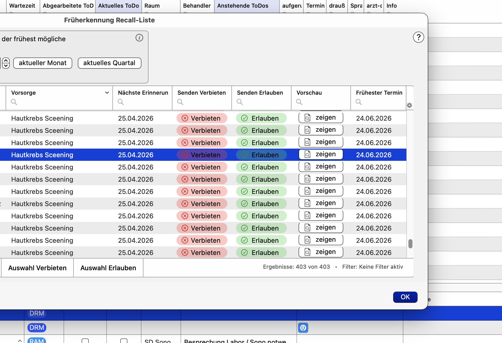Confirm dialog with the OK button
Screen dimensions: 502x343
coord(405,297)
